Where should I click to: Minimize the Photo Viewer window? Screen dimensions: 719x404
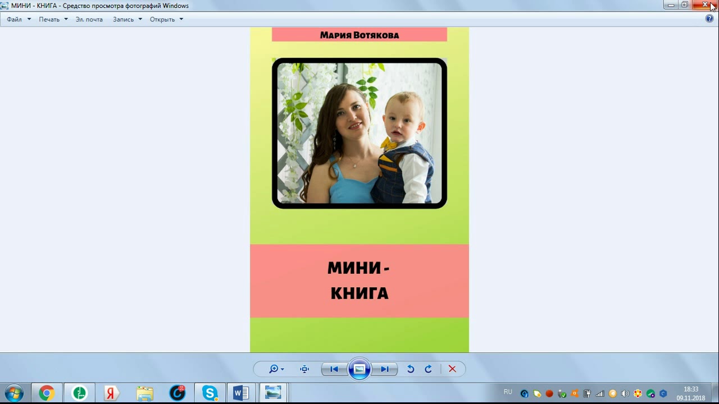(670, 5)
